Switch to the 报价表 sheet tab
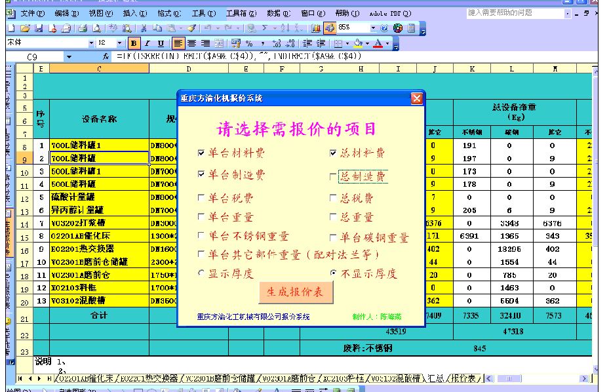609x392 pixels. [x=465, y=378]
